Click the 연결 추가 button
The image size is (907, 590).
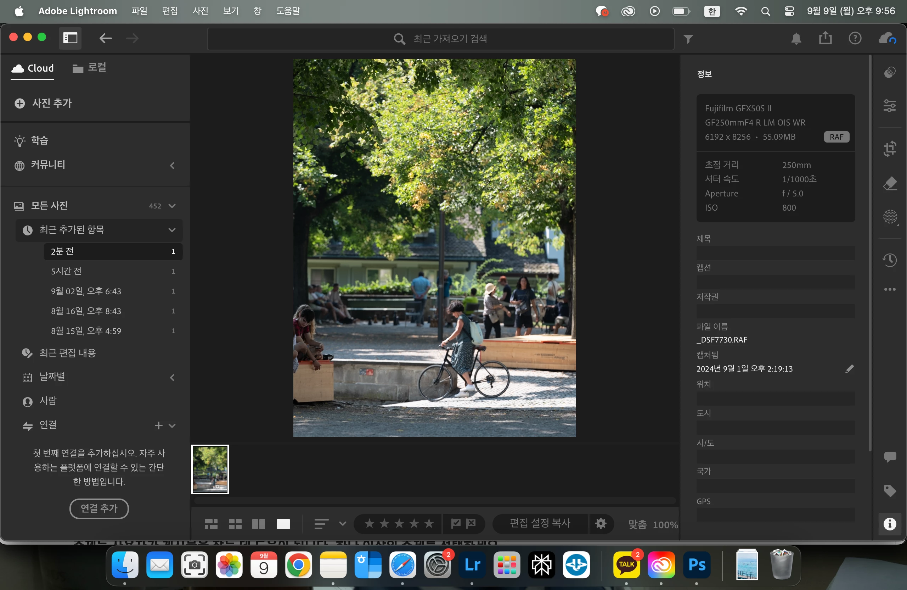pos(99,508)
